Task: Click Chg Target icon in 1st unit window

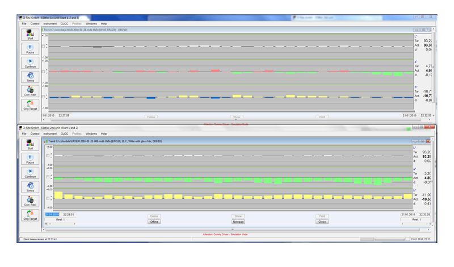Action: tap(30, 105)
